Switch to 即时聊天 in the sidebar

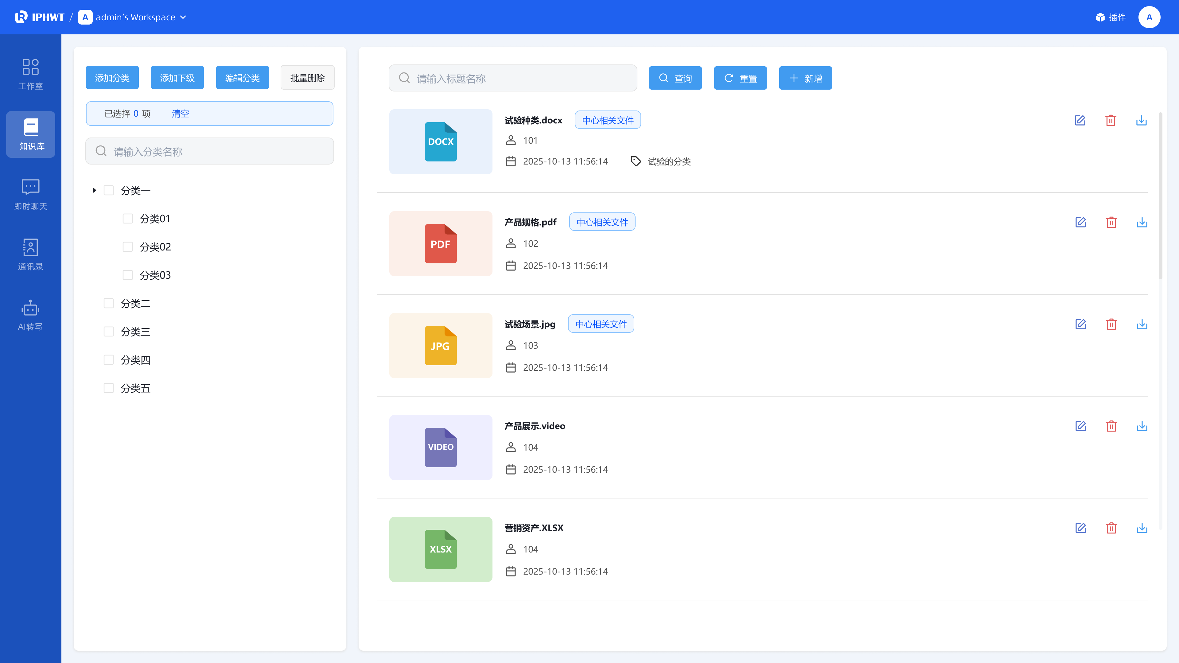click(x=31, y=195)
